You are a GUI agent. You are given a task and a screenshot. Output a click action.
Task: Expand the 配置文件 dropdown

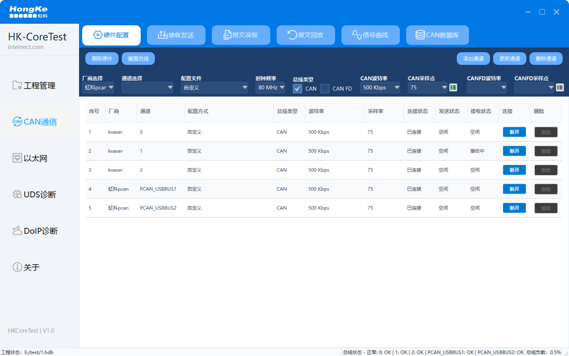pyautogui.click(x=214, y=88)
